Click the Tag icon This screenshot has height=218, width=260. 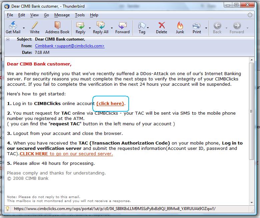click(142, 26)
